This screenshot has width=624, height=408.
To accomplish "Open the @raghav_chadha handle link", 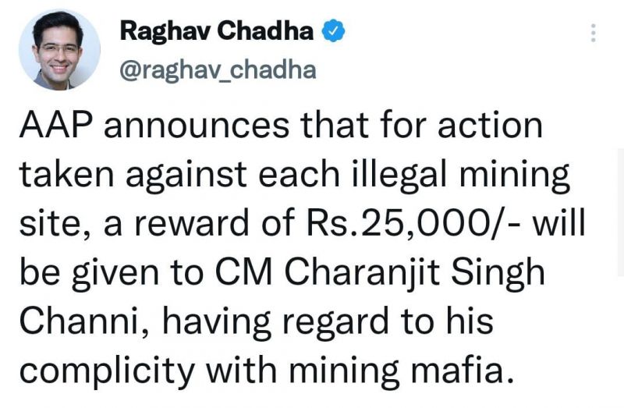I will click(218, 70).
